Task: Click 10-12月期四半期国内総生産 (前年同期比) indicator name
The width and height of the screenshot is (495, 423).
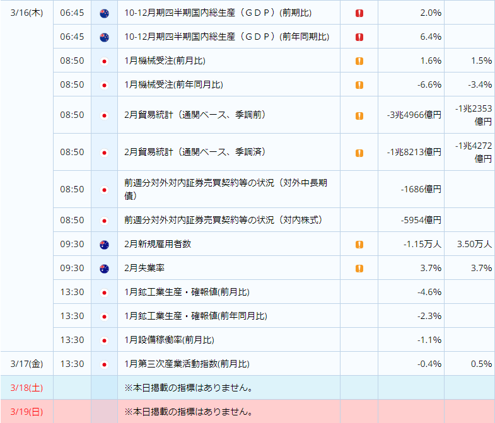Action: click(226, 37)
